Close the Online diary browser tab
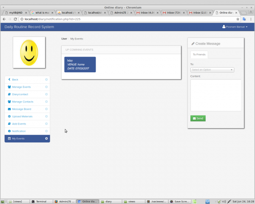255x204 pixels. (x=236, y=13)
